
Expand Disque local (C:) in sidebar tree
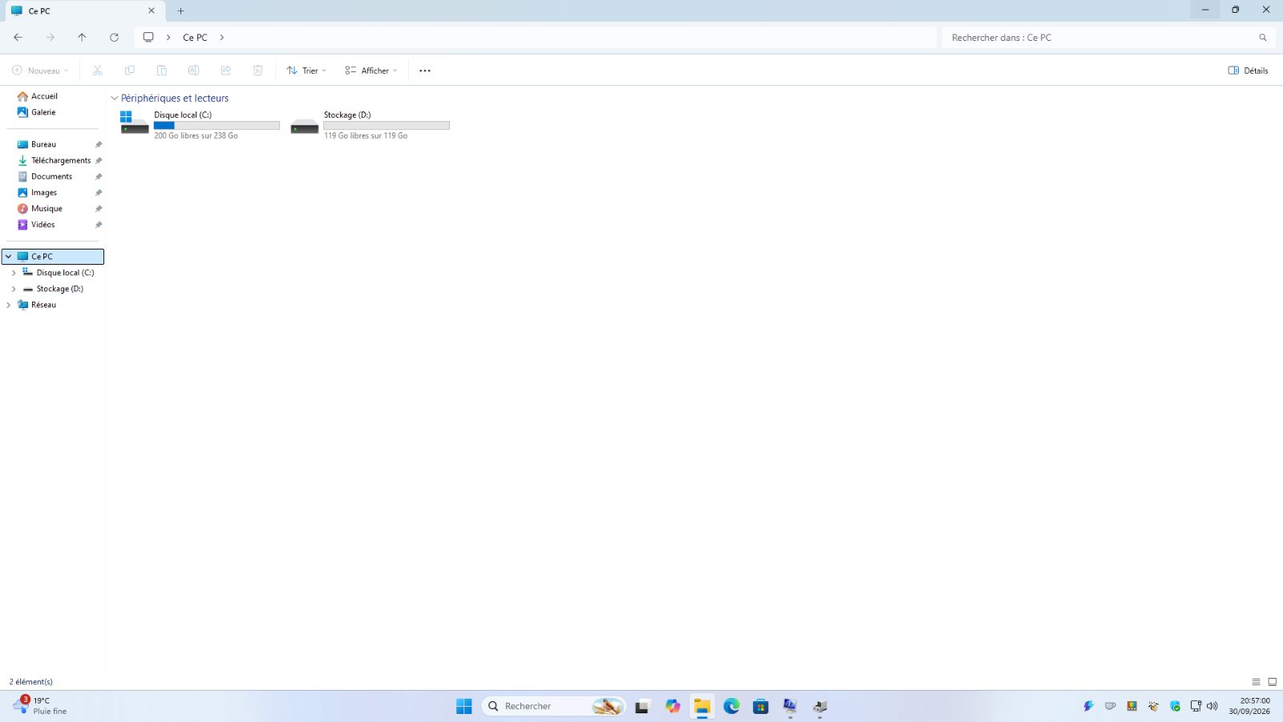pyautogui.click(x=14, y=273)
